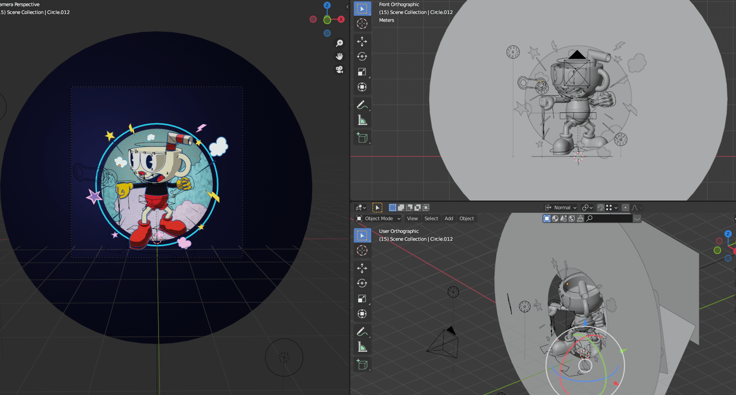Collapse the toolbar with the small arrow chevron
Image resolution: width=736 pixels, height=395 pixels.
[347, 7]
